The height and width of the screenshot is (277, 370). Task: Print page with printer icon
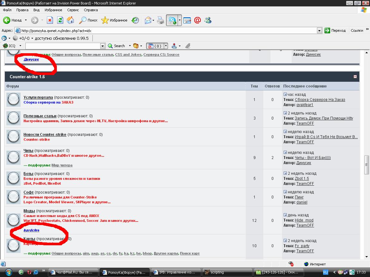coord(161,20)
